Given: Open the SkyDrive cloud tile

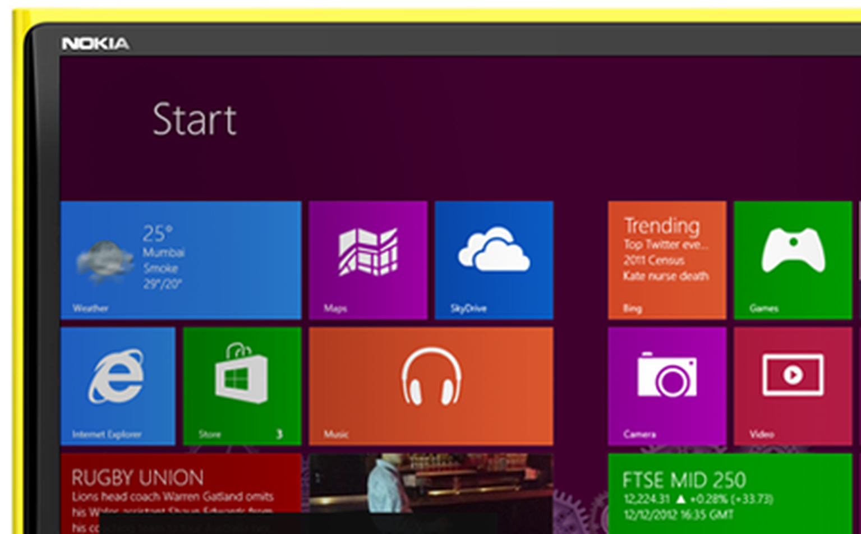Looking at the screenshot, I should coord(494,260).
